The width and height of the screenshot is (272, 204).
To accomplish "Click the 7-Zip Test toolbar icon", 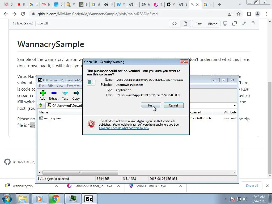I will 65,95.
